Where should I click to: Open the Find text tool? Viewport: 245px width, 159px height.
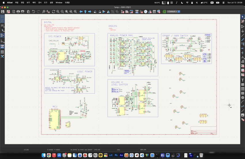44,12
